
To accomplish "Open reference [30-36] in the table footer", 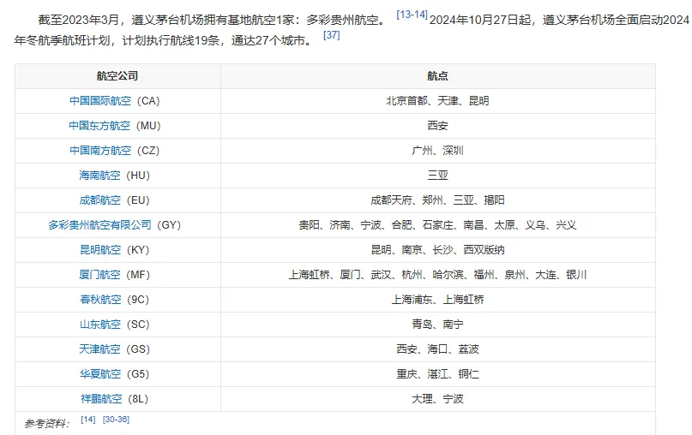I will pyautogui.click(x=116, y=419).
